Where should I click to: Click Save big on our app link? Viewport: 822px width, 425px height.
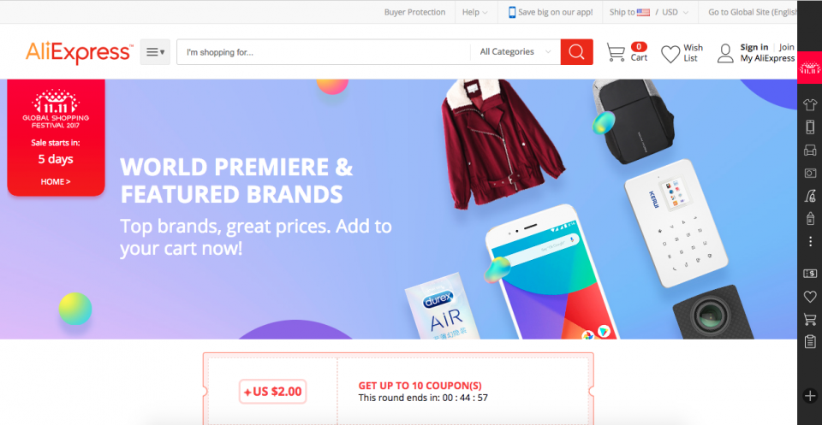[551, 12]
